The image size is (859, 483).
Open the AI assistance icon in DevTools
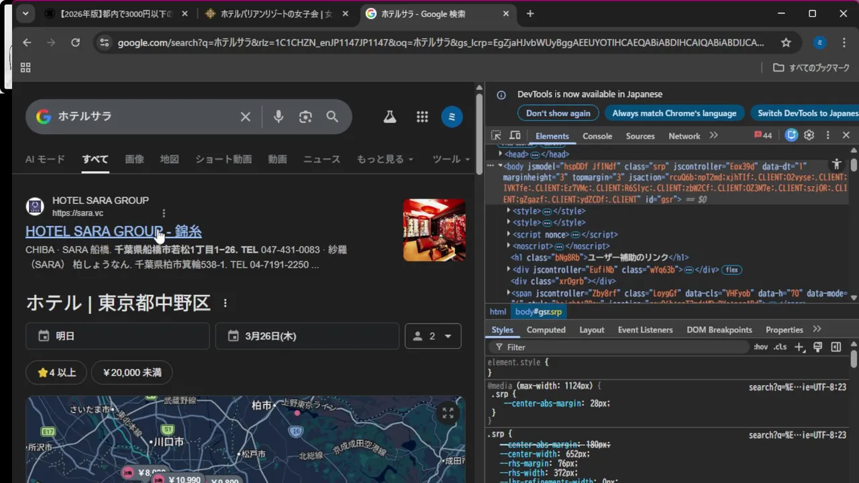tap(792, 136)
